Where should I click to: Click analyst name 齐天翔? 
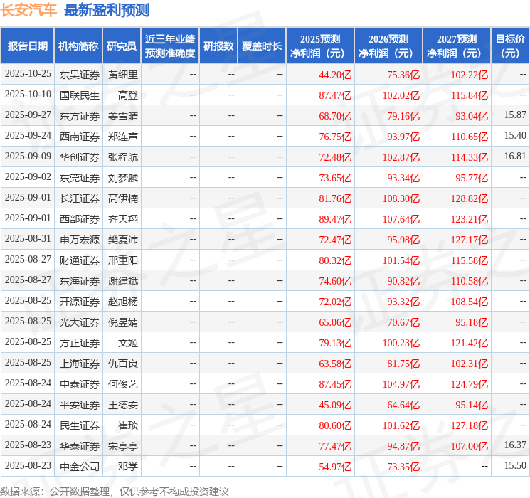[123, 219]
